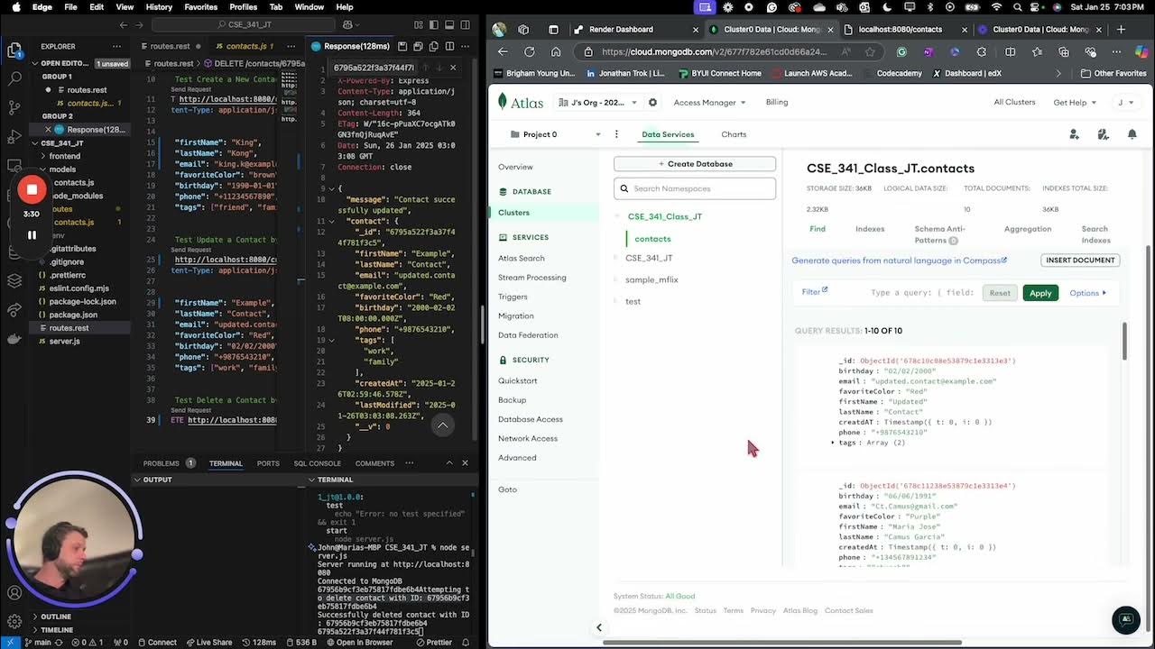Open Access Manager dropdown

709,103
